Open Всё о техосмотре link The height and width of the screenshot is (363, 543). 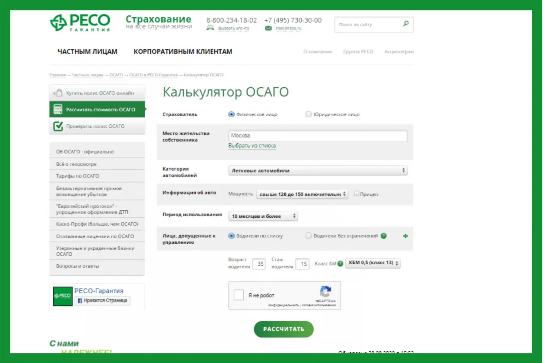tap(76, 164)
